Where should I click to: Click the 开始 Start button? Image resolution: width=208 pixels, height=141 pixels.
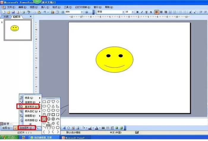pos(9,137)
